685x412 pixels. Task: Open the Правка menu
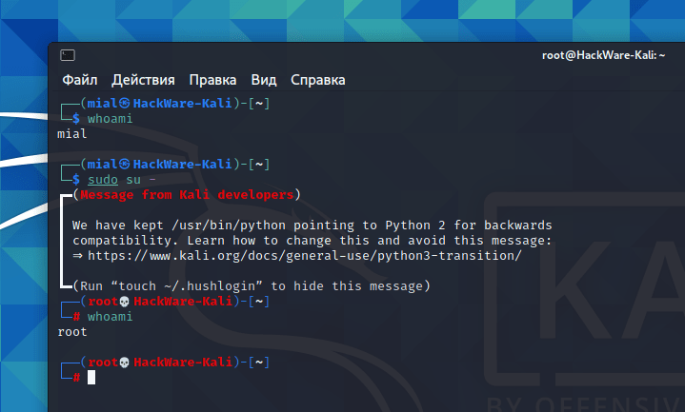212,80
